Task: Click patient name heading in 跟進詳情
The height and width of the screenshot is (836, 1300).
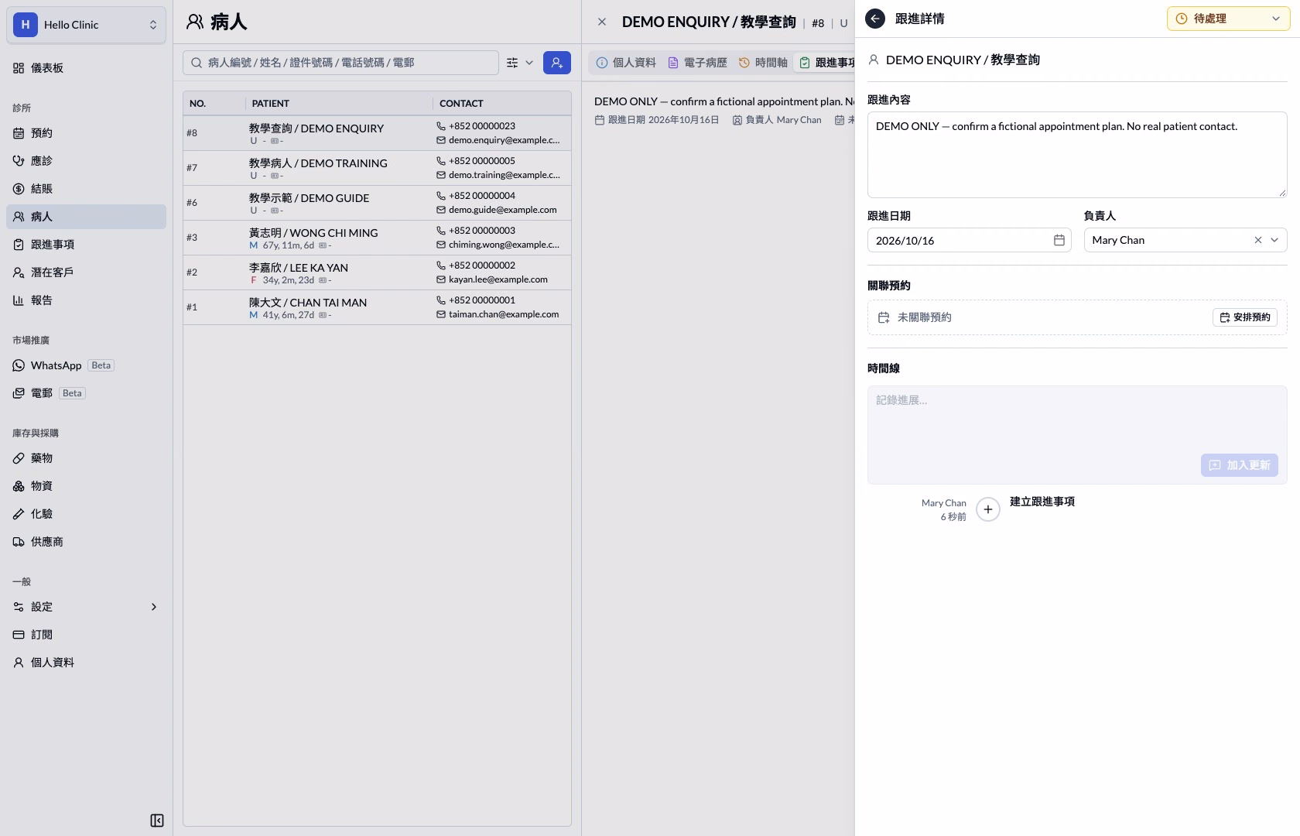Action: [963, 60]
